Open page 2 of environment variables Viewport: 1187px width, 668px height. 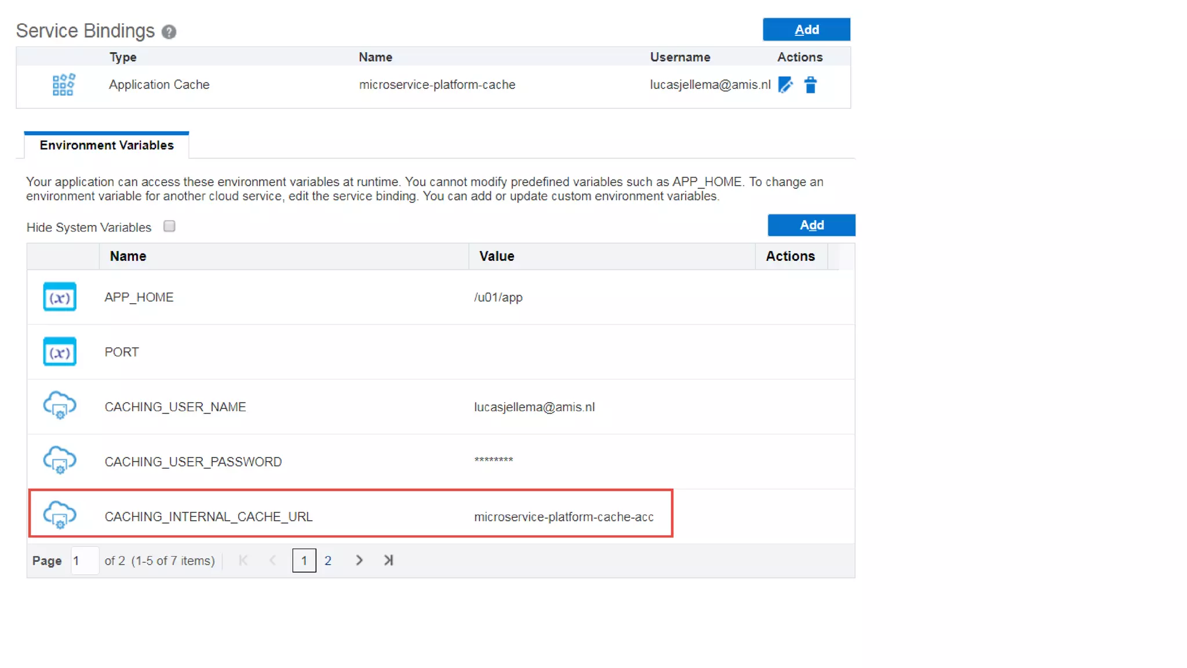coord(327,561)
